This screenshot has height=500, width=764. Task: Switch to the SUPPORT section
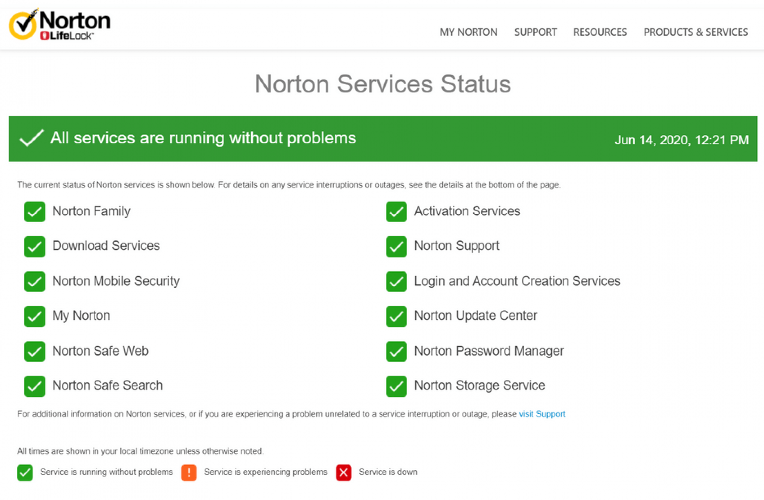coord(535,32)
